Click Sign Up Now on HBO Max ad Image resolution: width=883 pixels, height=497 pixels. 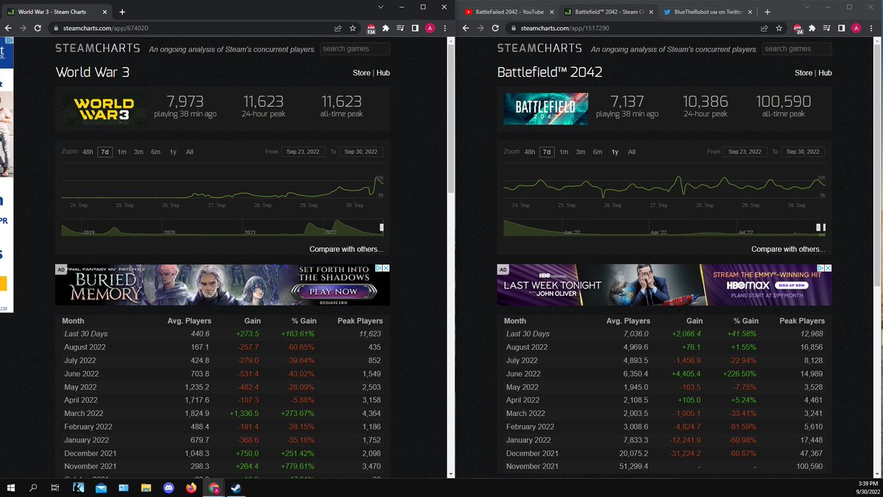click(791, 285)
